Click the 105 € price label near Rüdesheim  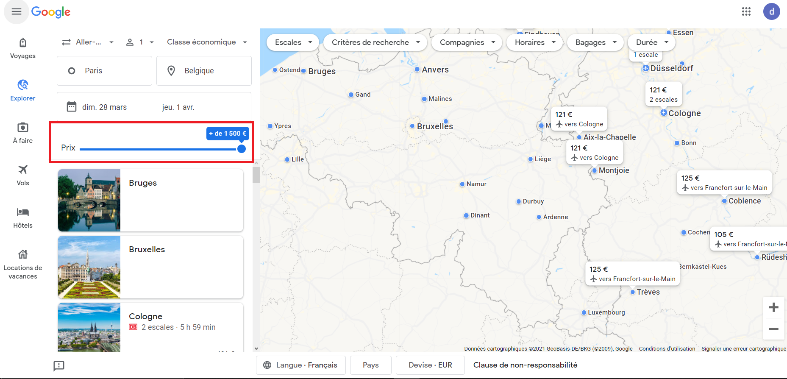[x=748, y=239]
